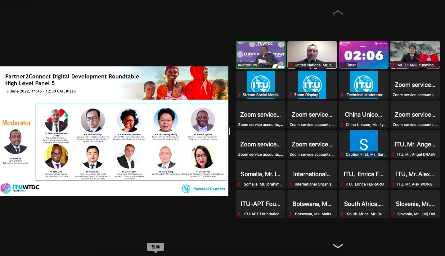Click muted mic icon on Slovenia tile
Image resolution: width=445 pixels, height=256 pixels.
(394, 214)
